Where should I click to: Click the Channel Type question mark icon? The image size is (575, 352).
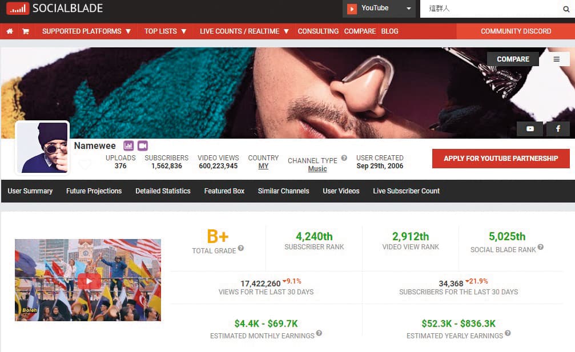coord(344,158)
